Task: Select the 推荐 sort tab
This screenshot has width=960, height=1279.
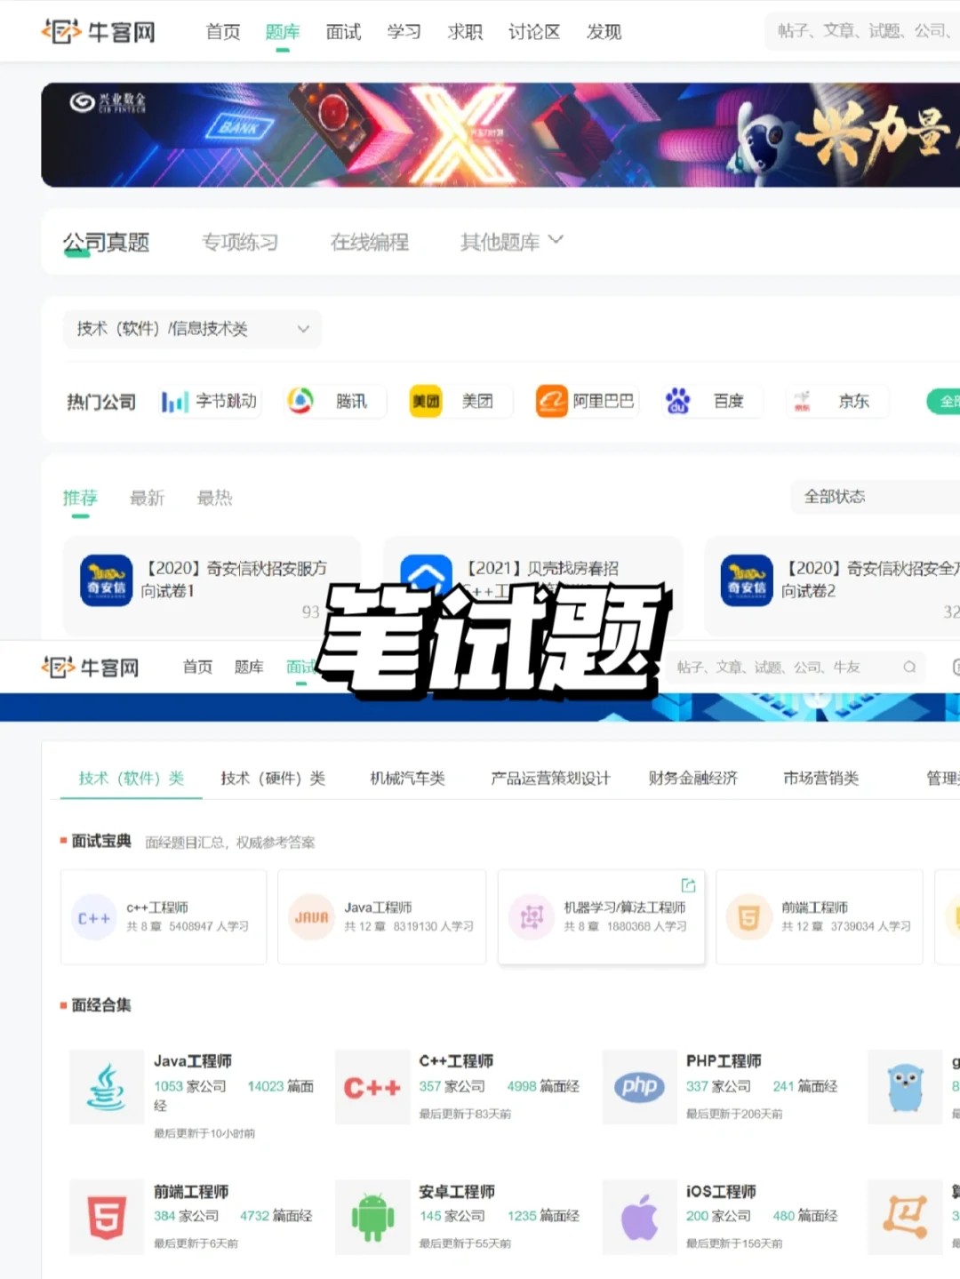Action: 80,498
